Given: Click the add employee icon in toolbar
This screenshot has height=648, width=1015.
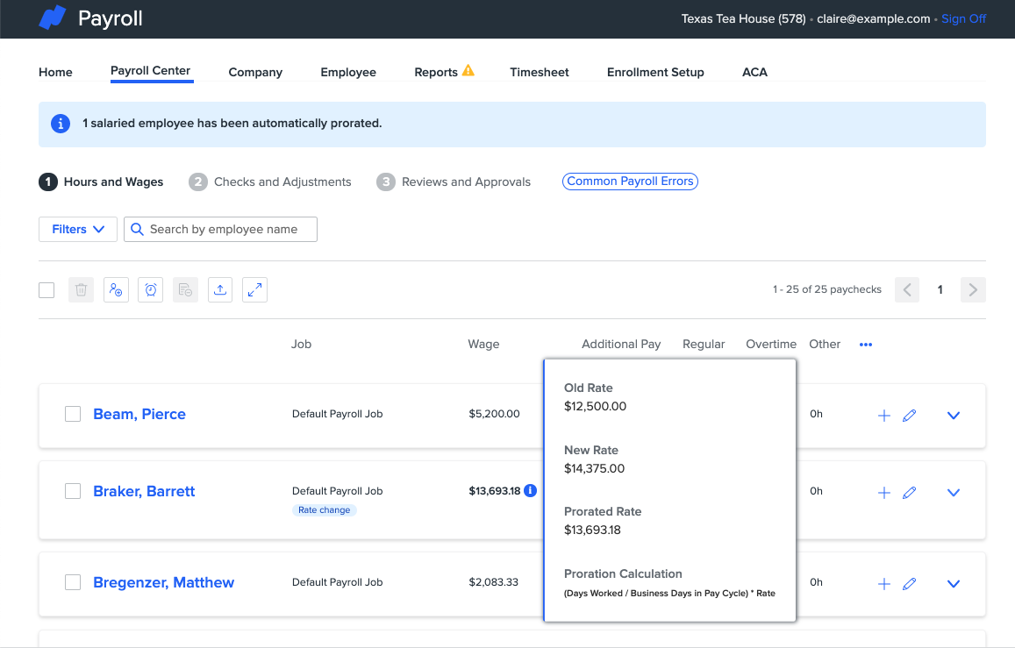Looking at the screenshot, I should click(116, 289).
